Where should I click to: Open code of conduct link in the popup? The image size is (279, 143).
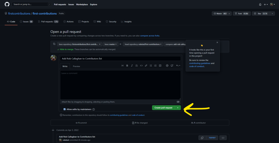[x=197, y=66]
